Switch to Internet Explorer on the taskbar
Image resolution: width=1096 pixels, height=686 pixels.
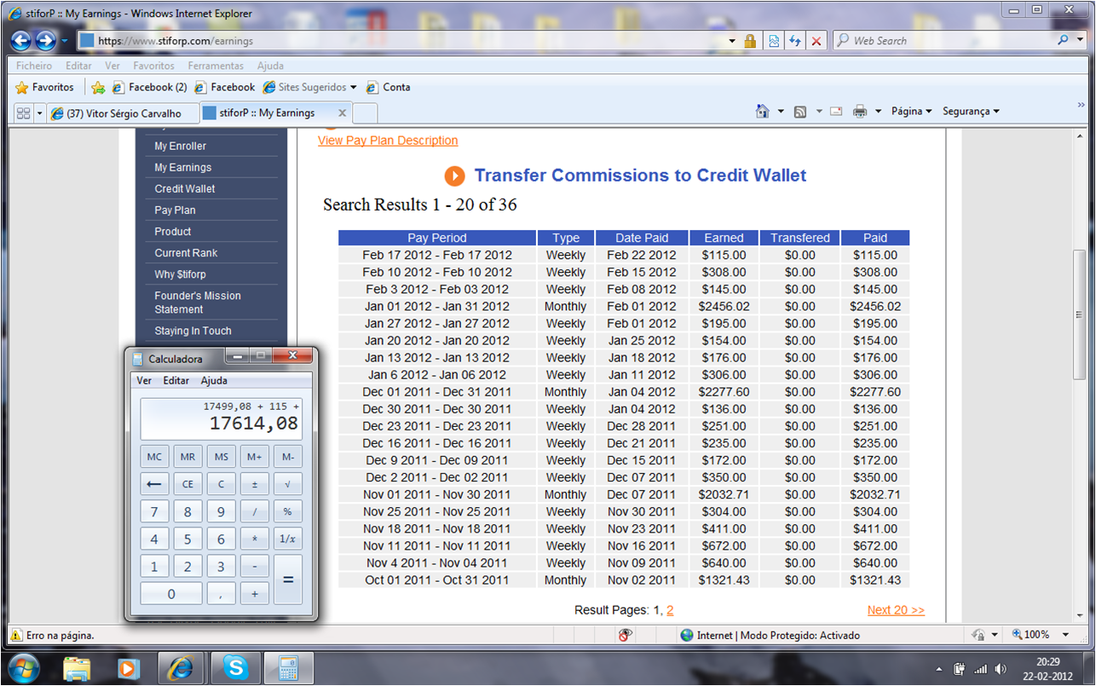pyautogui.click(x=181, y=668)
